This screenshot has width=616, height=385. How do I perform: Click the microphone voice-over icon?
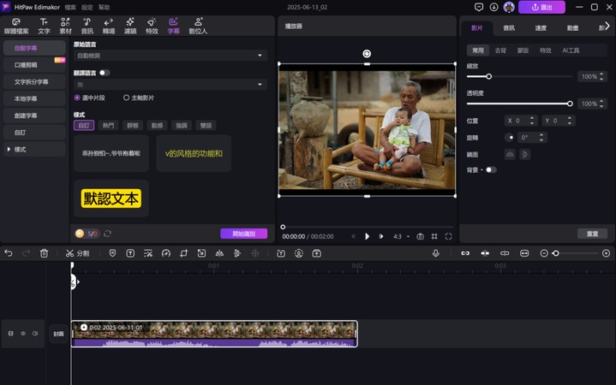coord(436,253)
